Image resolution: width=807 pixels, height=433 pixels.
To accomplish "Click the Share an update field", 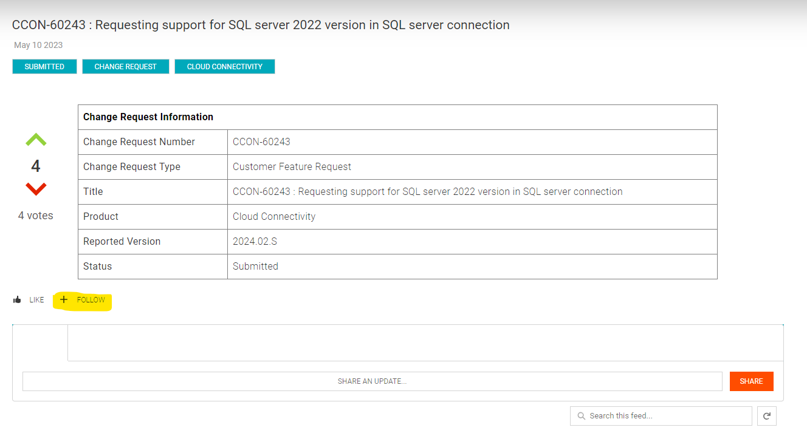I will [372, 381].
